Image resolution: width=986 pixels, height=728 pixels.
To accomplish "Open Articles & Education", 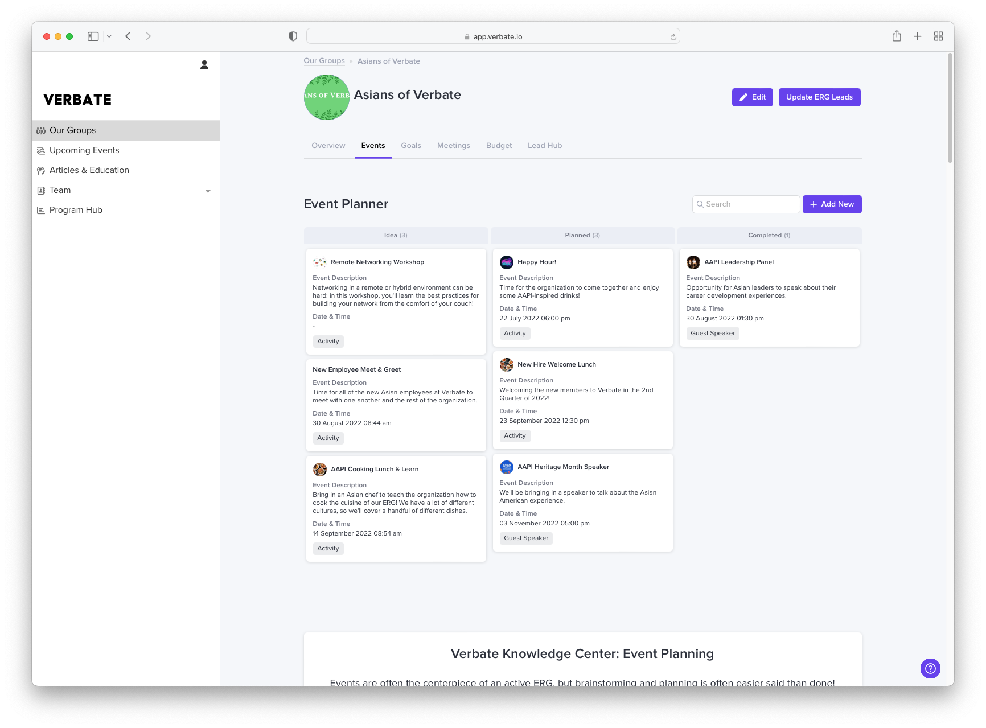I will tap(89, 170).
